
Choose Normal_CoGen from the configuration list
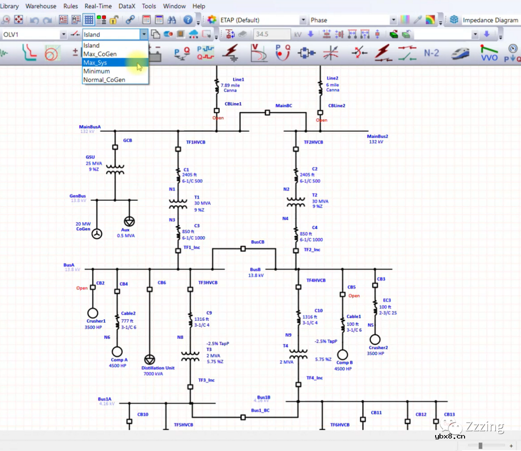(x=104, y=80)
